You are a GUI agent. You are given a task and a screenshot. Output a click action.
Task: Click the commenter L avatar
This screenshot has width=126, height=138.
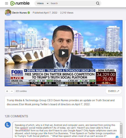tap(8, 125)
